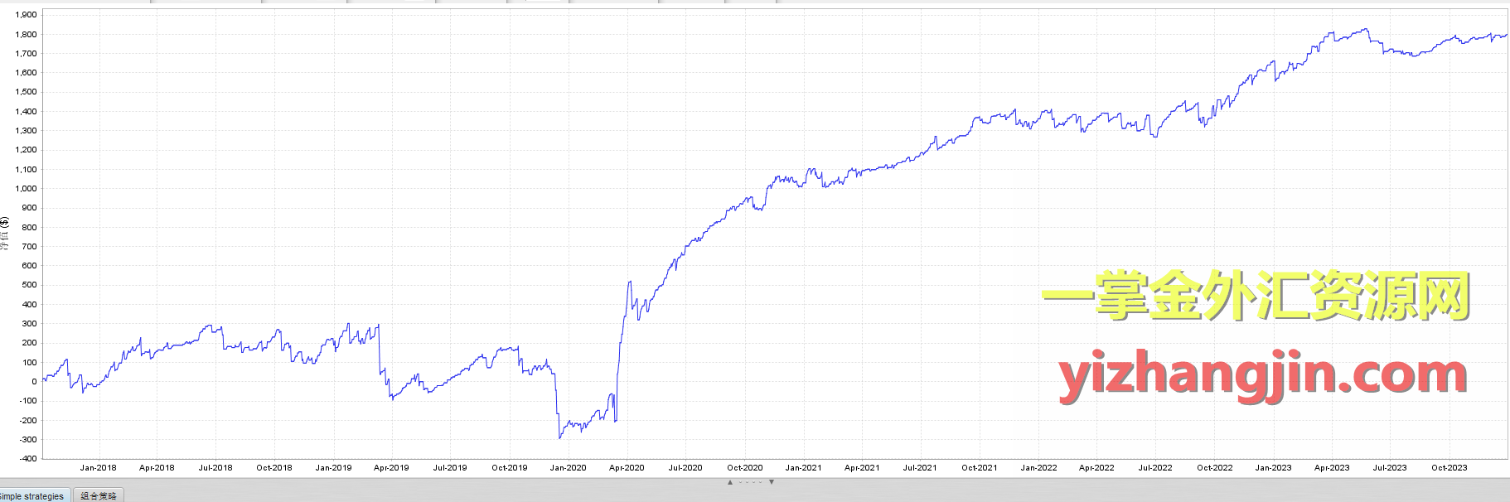Click the Jul-2023 x-axis label
This screenshot has width=1510, height=502.
[x=1390, y=468]
